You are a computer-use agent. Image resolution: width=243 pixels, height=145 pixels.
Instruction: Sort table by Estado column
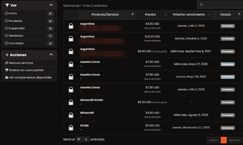point(227,14)
